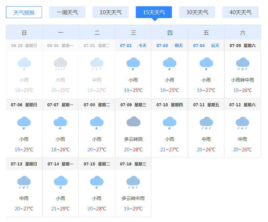Viewport: 268px width, 222px height.
Task: Click the moderate rain icon for 07-13
Action: tap(24, 182)
